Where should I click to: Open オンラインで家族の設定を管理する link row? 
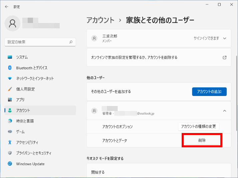pos(159,58)
